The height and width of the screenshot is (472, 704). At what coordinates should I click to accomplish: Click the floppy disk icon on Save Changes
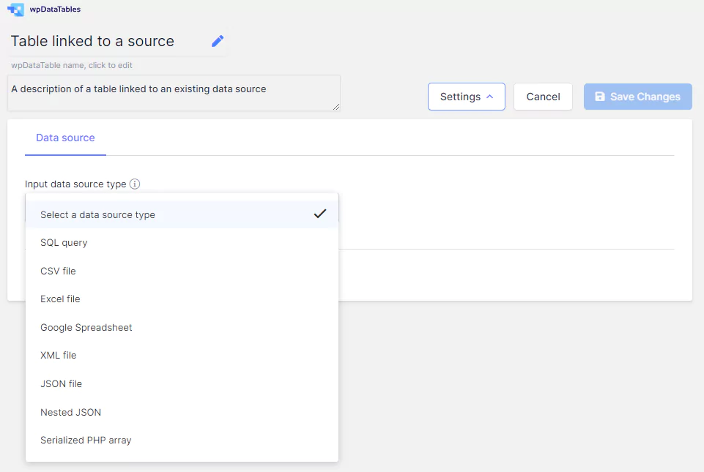point(600,97)
